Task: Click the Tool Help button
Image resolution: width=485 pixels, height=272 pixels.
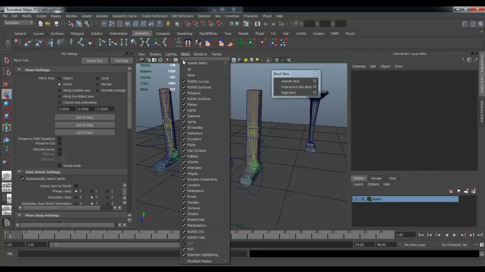Action: click(122, 61)
